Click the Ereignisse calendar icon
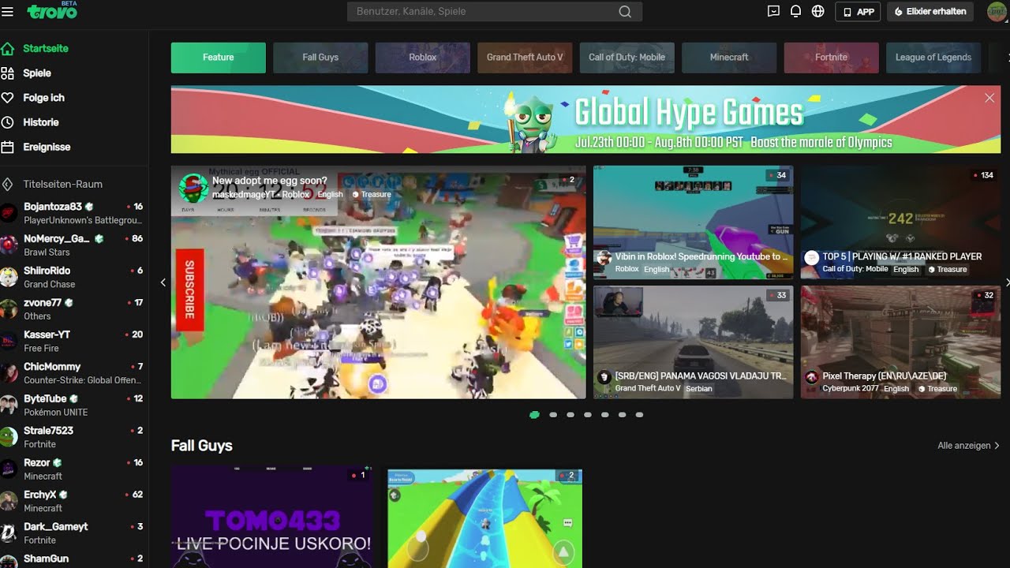The image size is (1010, 568). pos(8,147)
